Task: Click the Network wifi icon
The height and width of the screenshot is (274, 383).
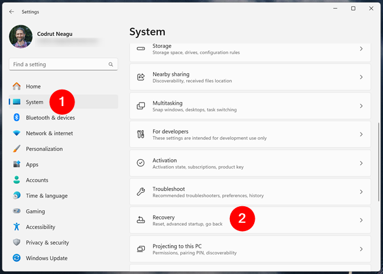Action: click(17, 133)
